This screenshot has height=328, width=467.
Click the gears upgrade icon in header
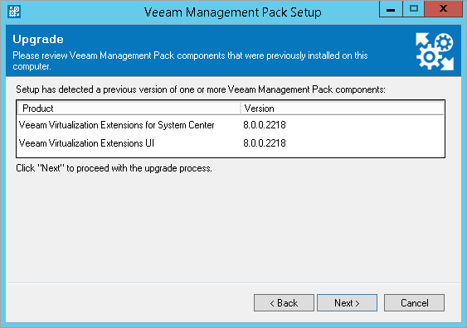click(x=435, y=51)
